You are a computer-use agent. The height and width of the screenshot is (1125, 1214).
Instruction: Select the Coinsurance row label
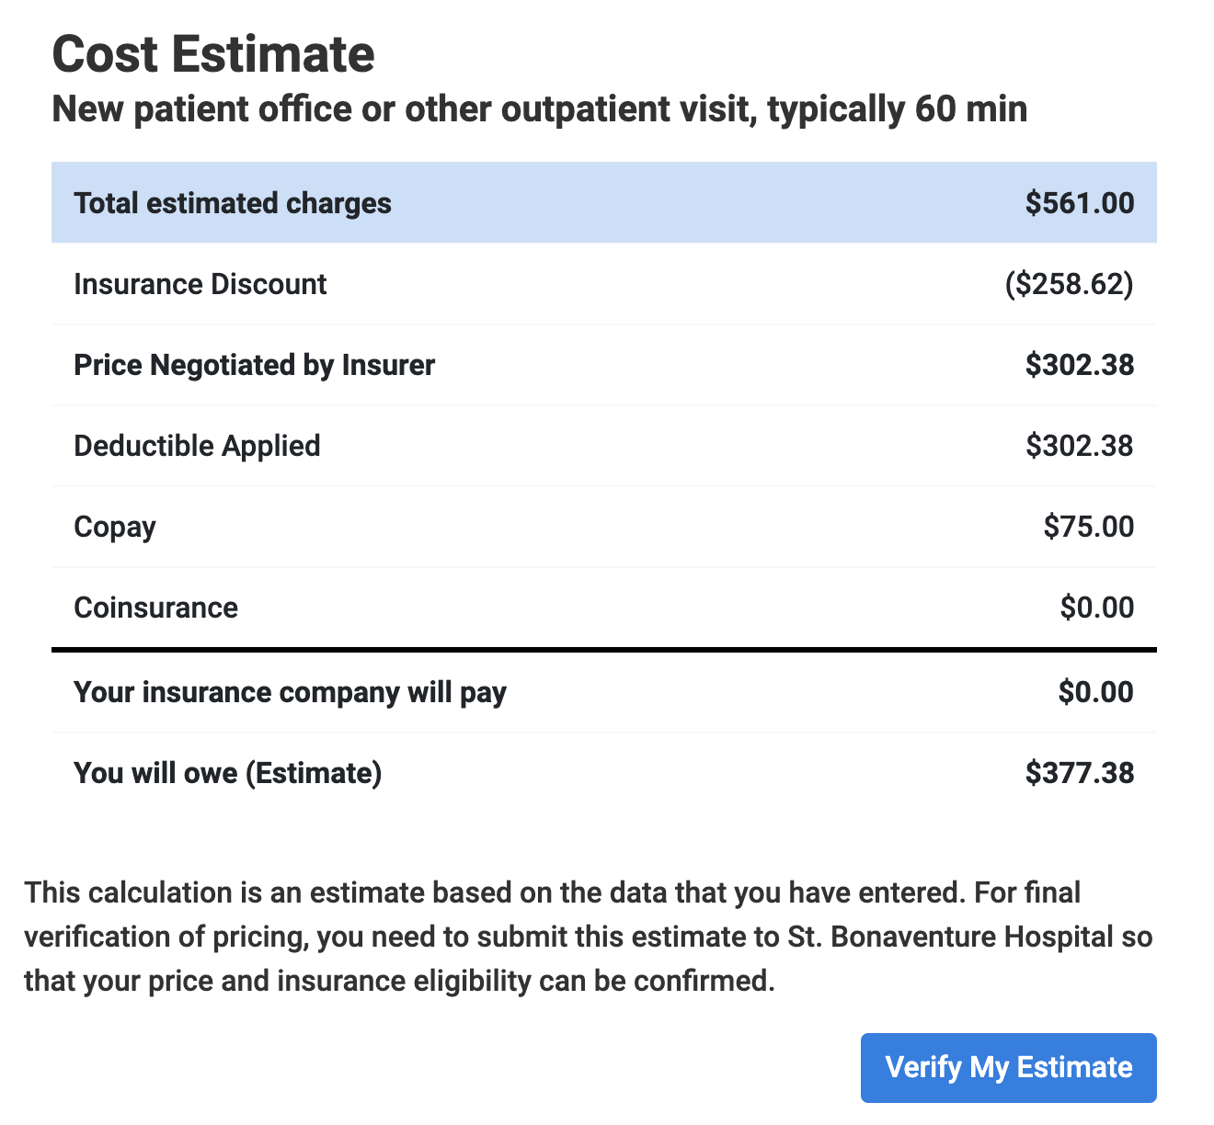[x=155, y=608]
